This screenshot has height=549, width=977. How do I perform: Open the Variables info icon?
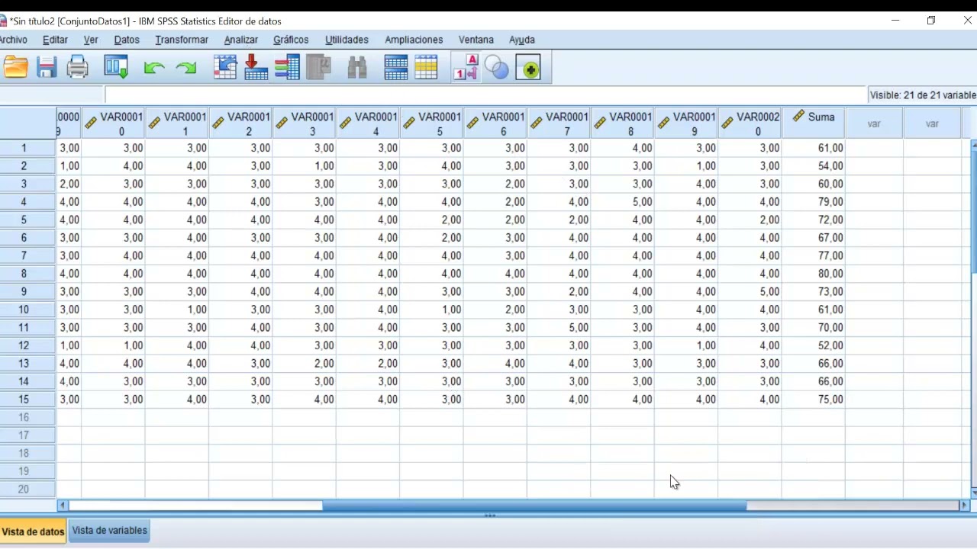287,68
